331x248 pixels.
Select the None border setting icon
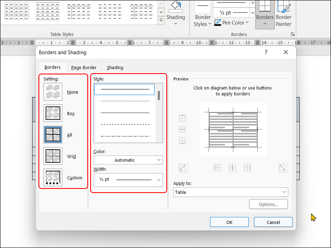53,92
